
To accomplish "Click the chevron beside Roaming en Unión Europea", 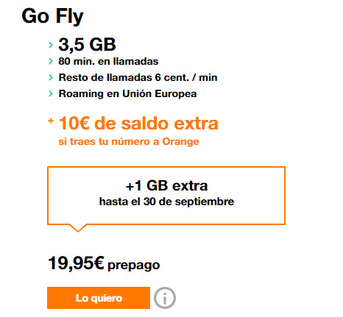I will [51, 93].
